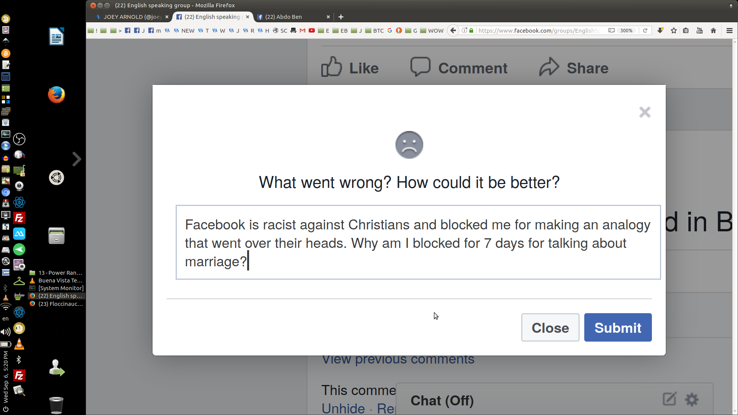This screenshot has width=738, height=415.
Task: Submit the Facebook feedback
Action: click(x=618, y=327)
